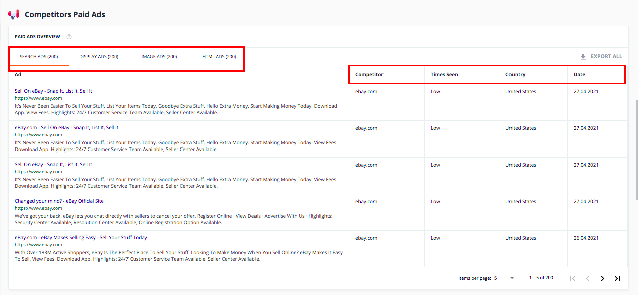Go to the previous page of results
This screenshot has width=638, height=295.
(587, 278)
